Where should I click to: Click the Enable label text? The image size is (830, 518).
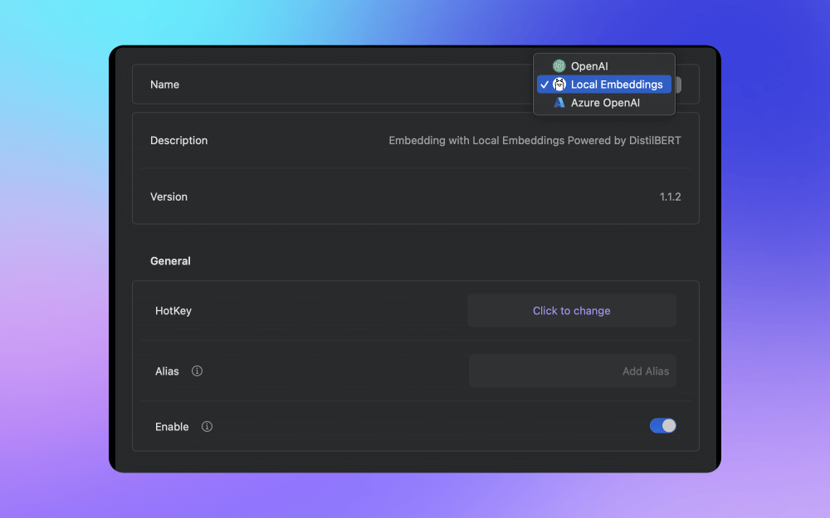172,427
